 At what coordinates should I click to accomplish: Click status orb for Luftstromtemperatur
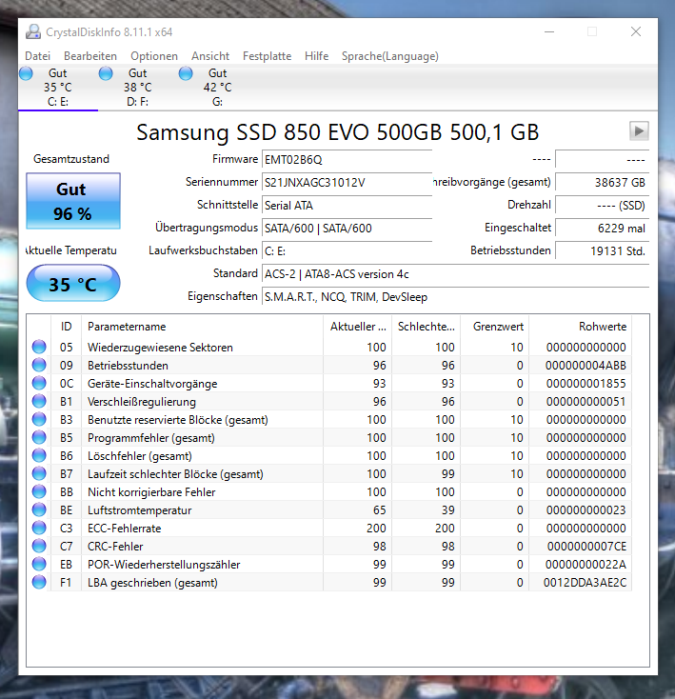coord(39,510)
